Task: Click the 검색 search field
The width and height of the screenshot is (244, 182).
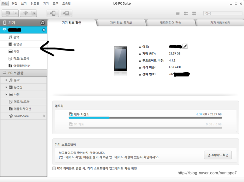Action: coord(223,14)
